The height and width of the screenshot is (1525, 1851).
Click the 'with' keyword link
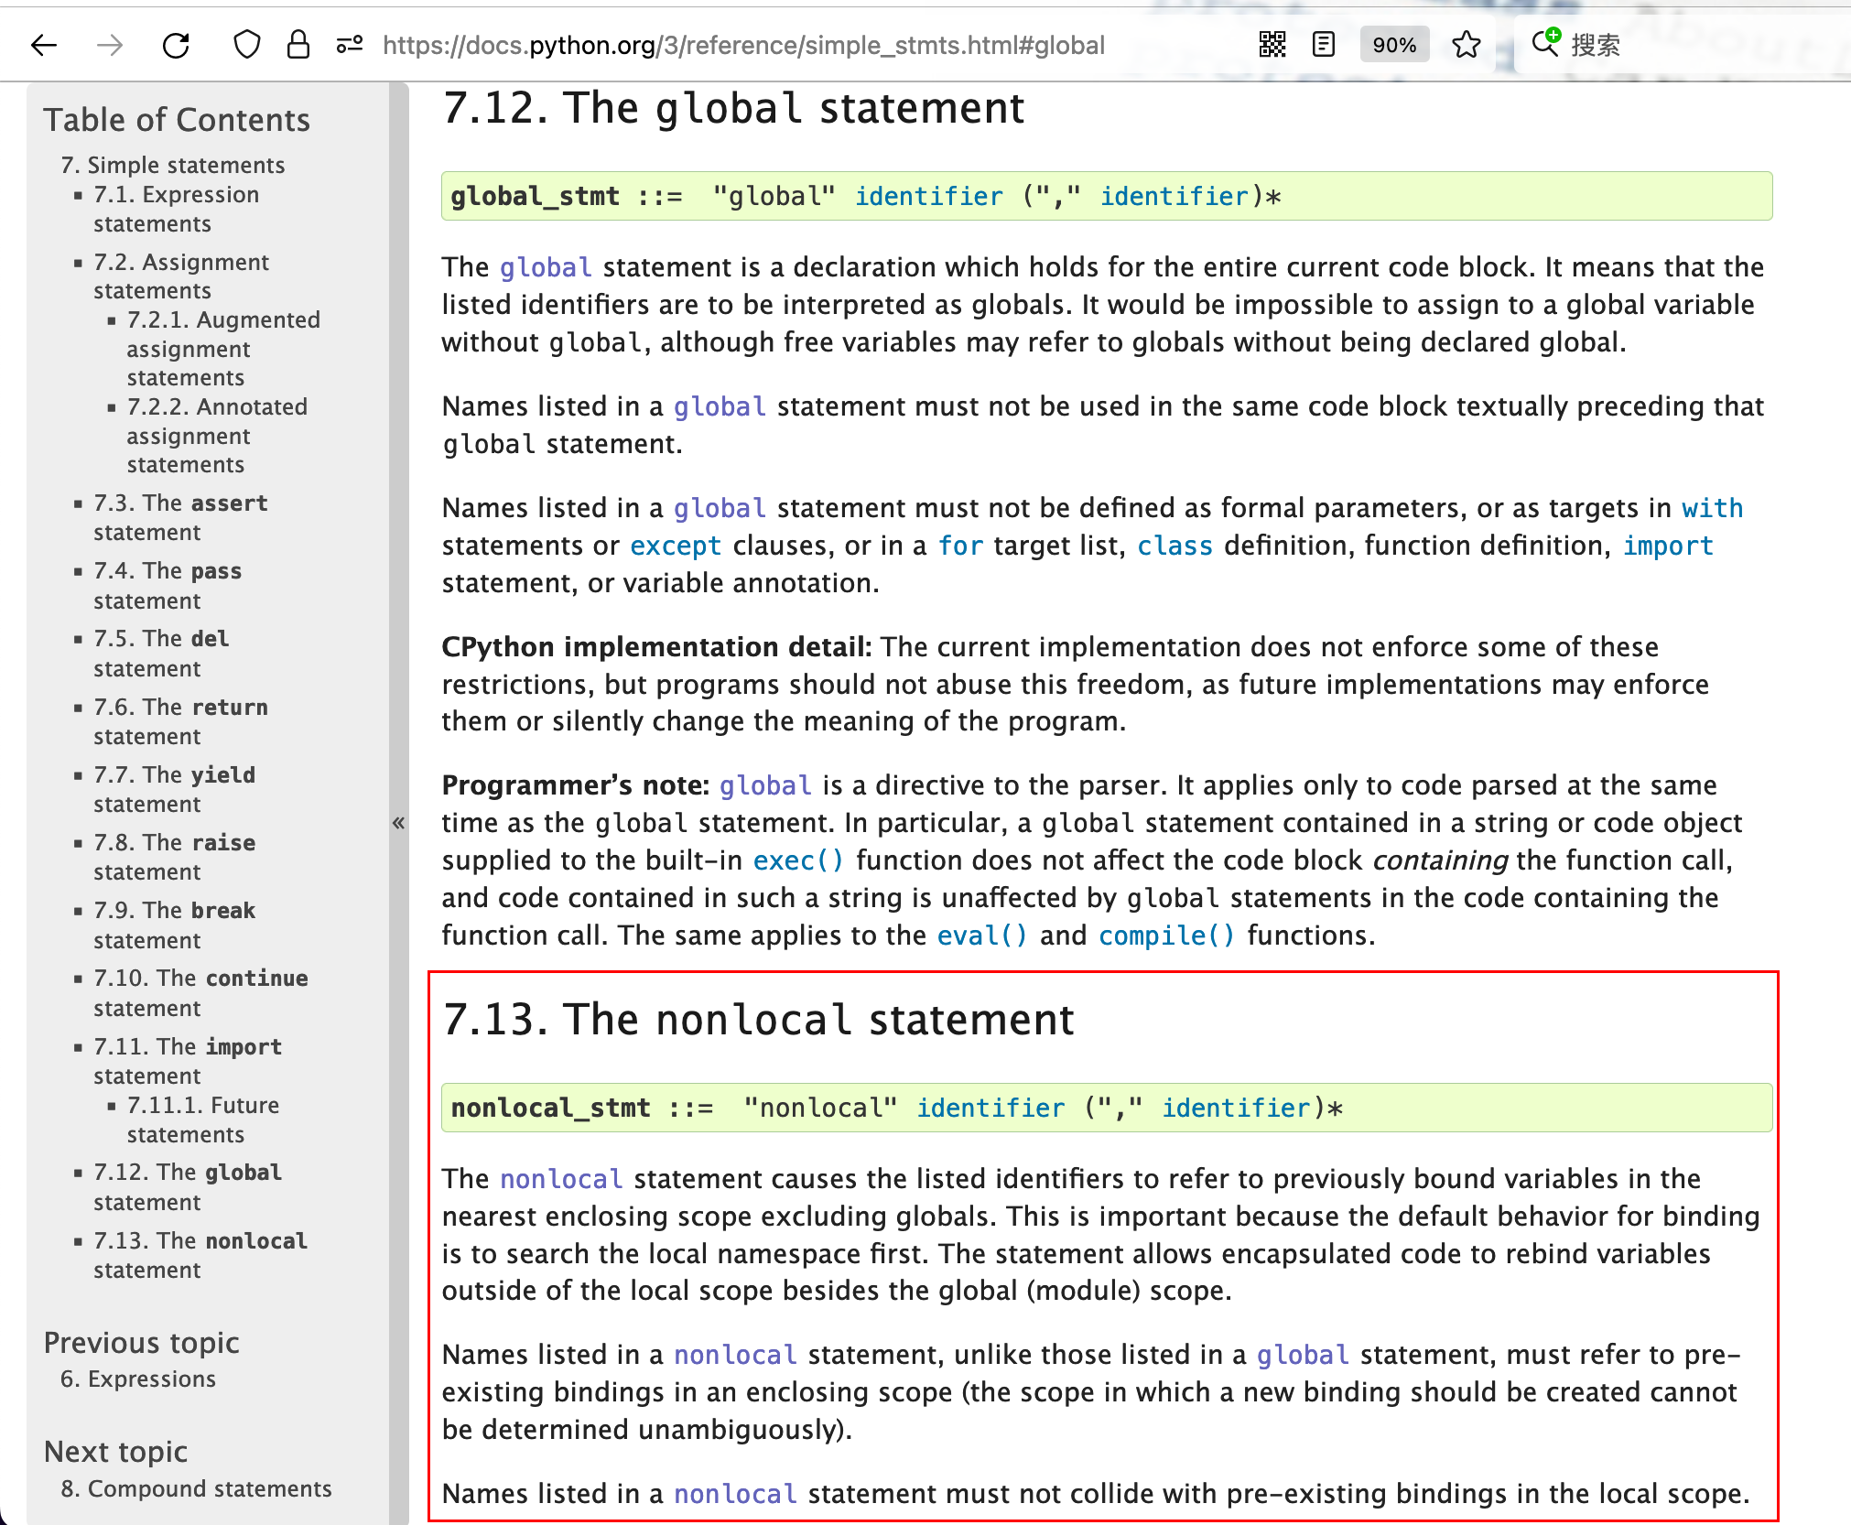(x=1712, y=508)
